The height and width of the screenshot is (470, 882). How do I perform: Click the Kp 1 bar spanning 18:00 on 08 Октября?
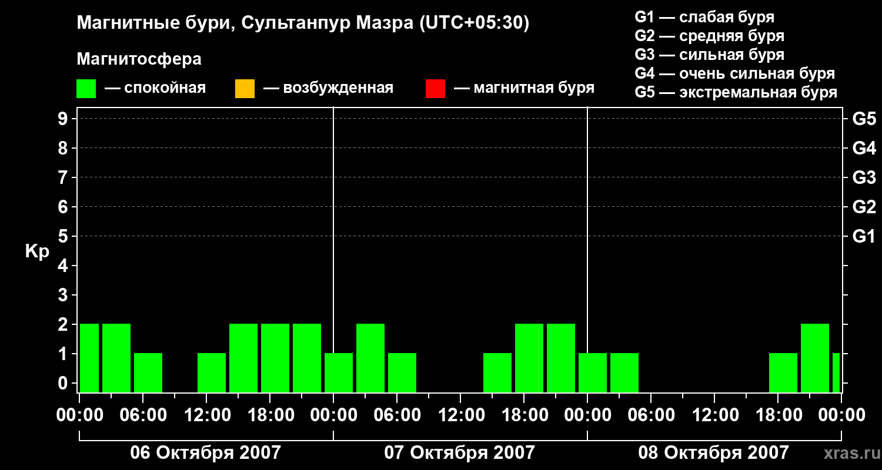pos(783,372)
